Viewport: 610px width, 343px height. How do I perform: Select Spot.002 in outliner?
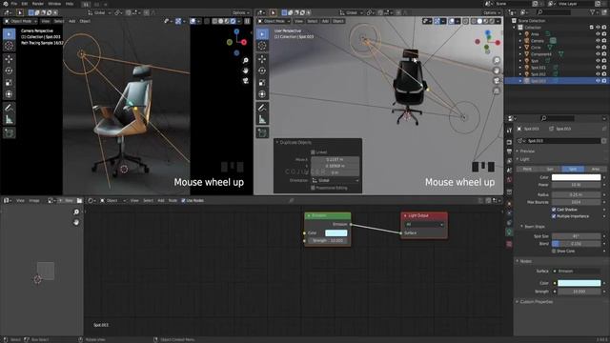coord(538,74)
